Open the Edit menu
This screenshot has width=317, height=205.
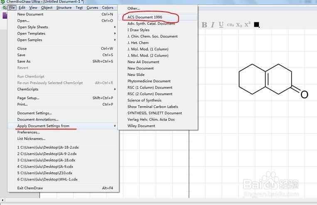point(22,7)
